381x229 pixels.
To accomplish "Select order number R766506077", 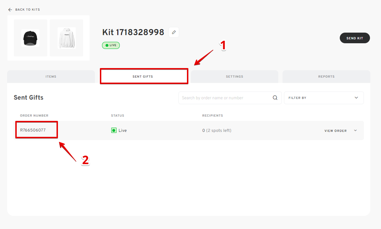I will (33, 130).
